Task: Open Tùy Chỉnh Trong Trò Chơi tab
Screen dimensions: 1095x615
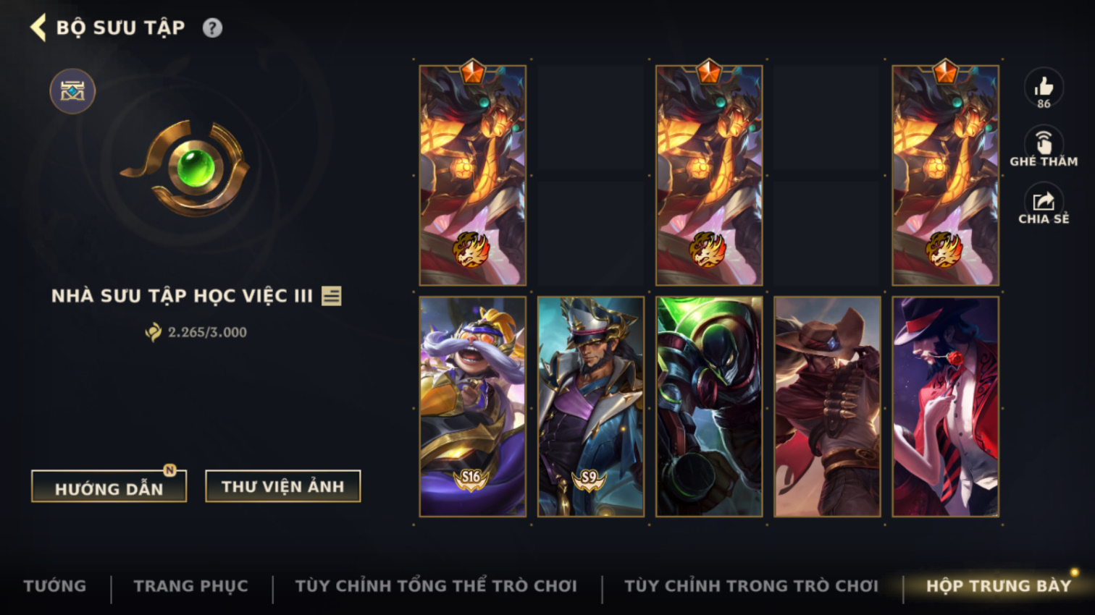Action: (x=751, y=586)
